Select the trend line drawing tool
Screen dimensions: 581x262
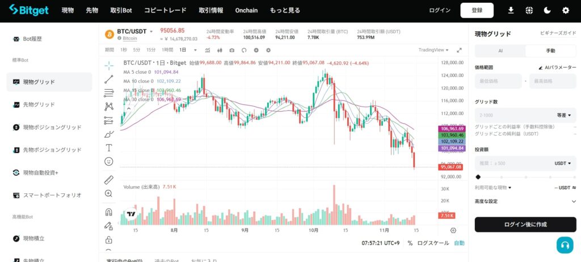point(109,79)
